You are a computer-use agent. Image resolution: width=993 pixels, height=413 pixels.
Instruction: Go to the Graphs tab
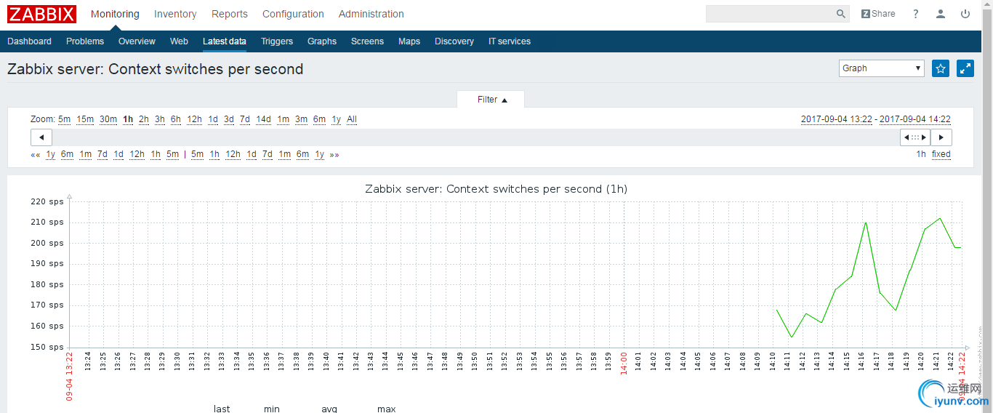(x=322, y=41)
